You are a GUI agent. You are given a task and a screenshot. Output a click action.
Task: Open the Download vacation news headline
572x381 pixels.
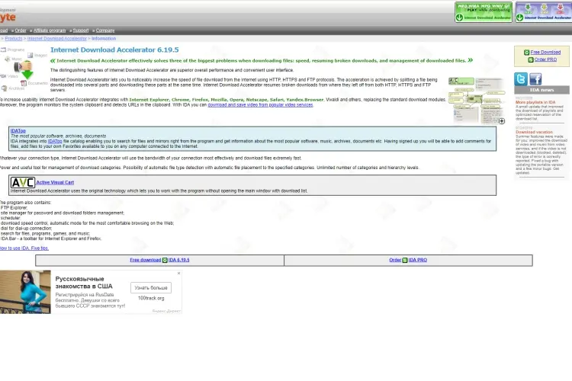534,132
